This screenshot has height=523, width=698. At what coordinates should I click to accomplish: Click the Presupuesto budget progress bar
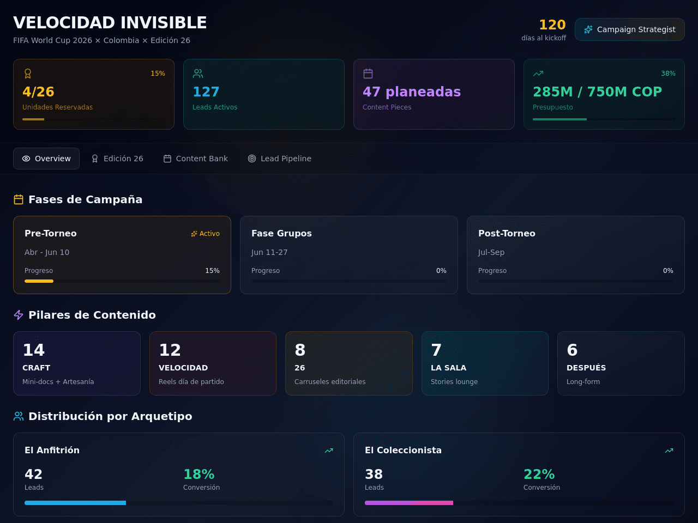(604, 119)
